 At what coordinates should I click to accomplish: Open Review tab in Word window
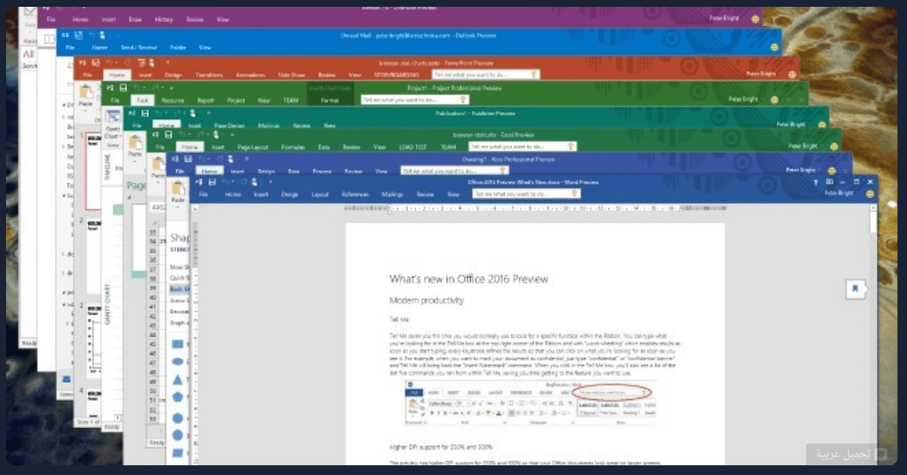[426, 194]
